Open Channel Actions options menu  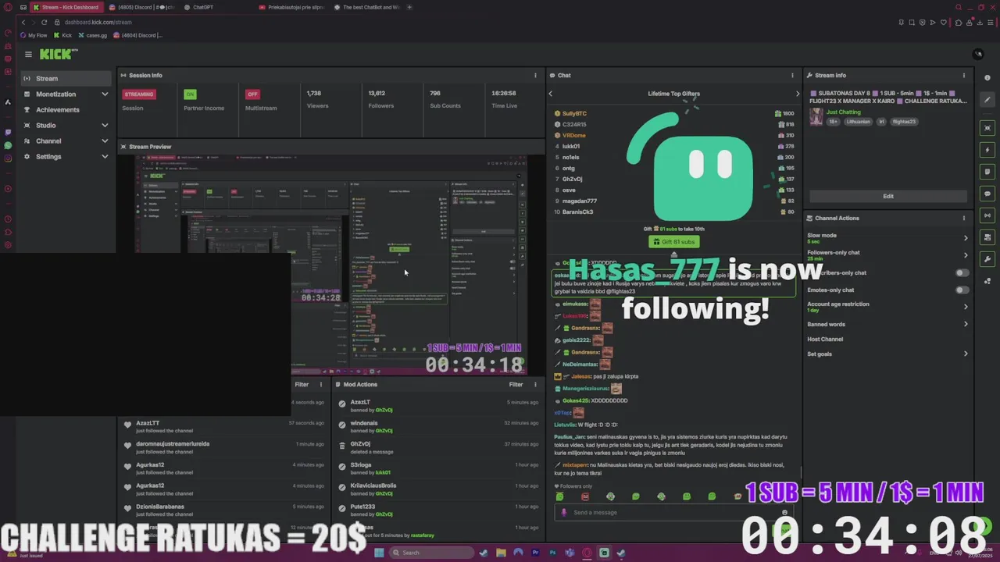[963, 219]
